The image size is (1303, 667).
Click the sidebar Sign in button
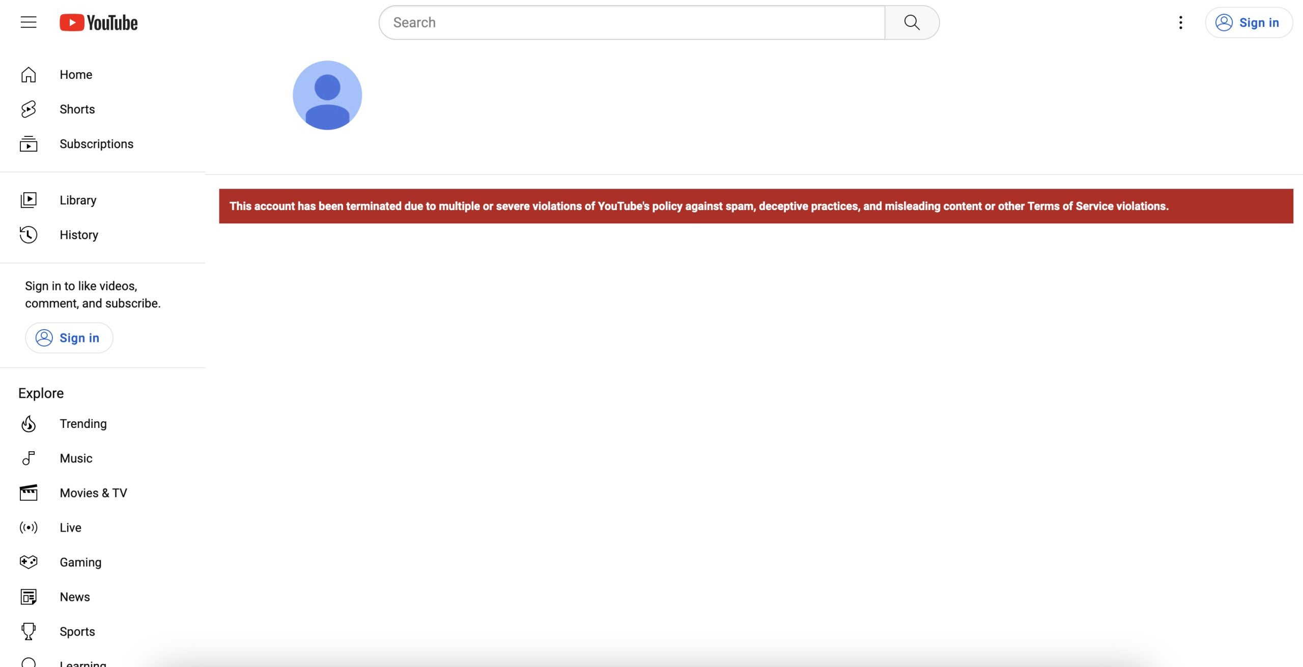pyautogui.click(x=69, y=338)
